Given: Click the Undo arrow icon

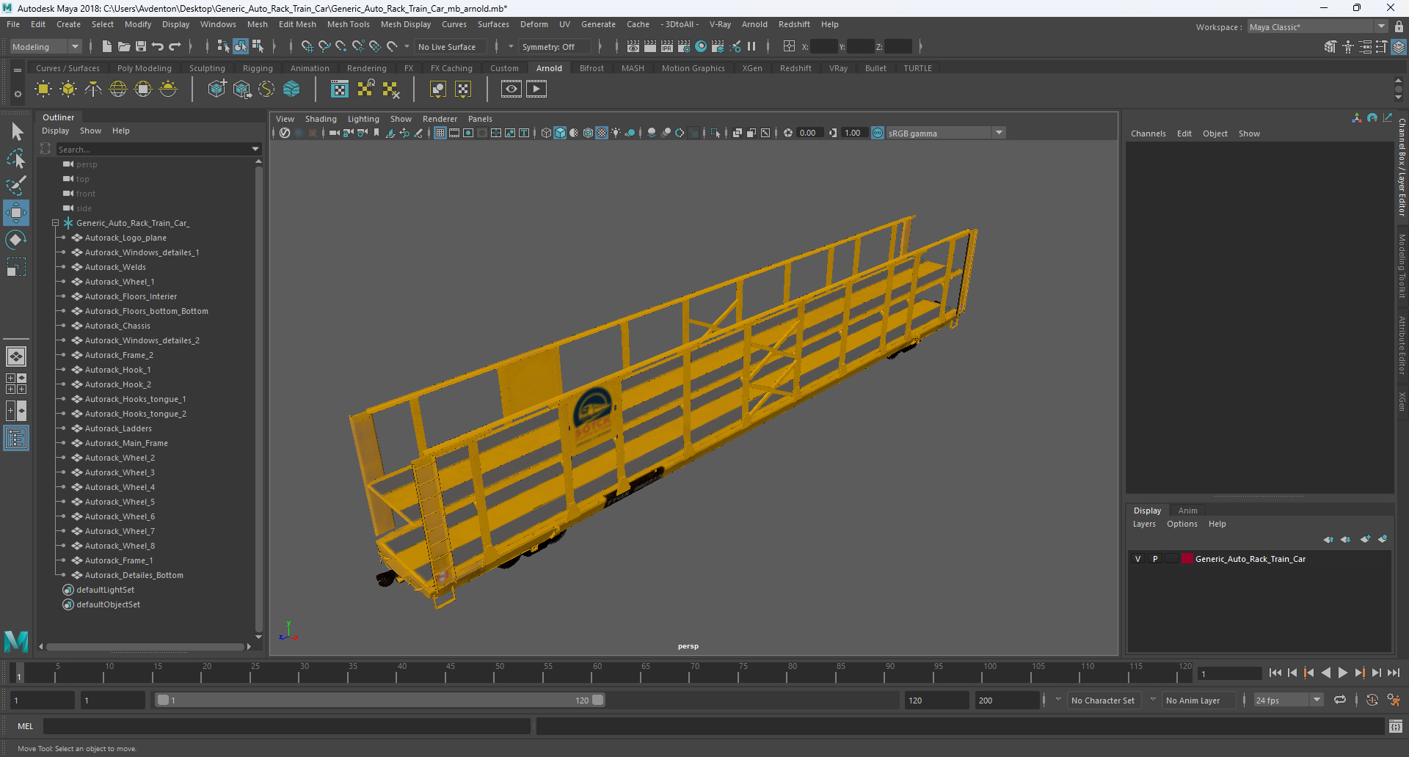Looking at the screenshot, I should pos(158,46).
